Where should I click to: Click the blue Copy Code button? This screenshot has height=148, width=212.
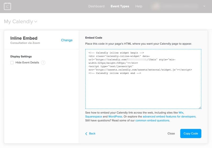191,134
